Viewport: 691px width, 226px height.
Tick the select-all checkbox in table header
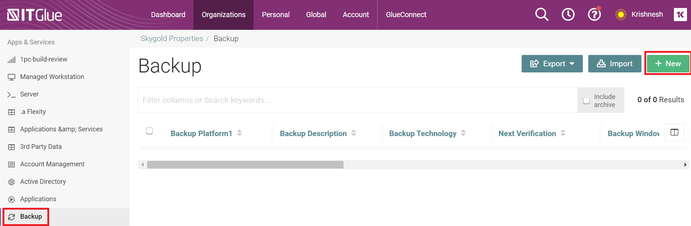[149, 131]
